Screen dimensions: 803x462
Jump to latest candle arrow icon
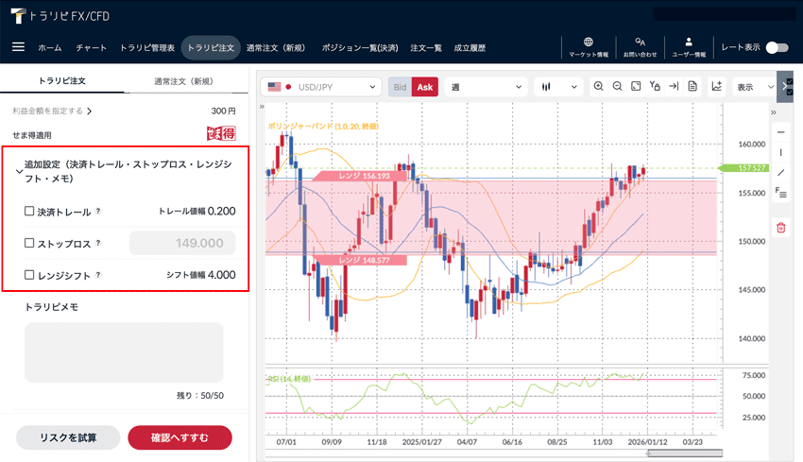point(674,87)
